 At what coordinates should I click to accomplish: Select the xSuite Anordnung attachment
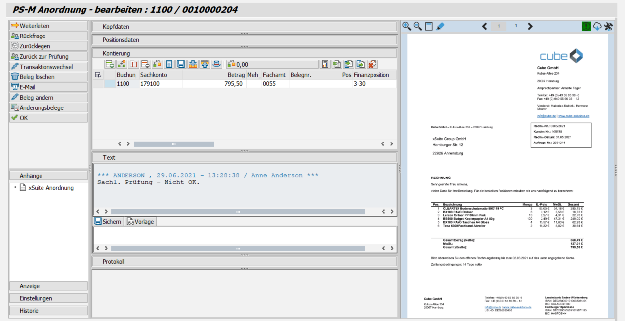51,188
